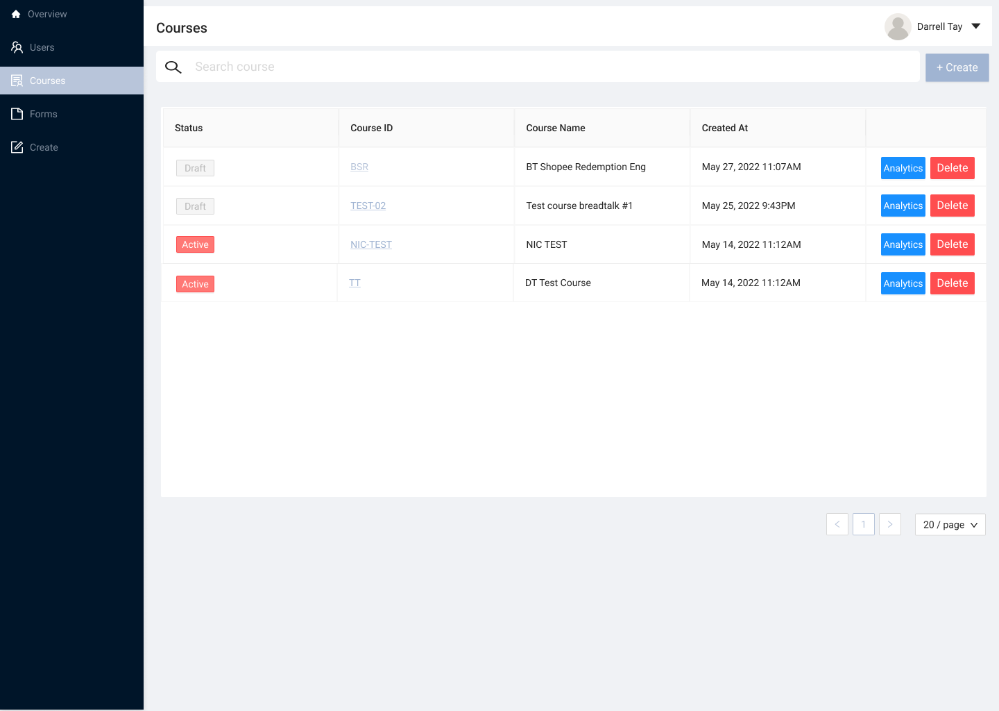View Analytics for DT Test Course
The image size is (999, 711).
(903, 283)
